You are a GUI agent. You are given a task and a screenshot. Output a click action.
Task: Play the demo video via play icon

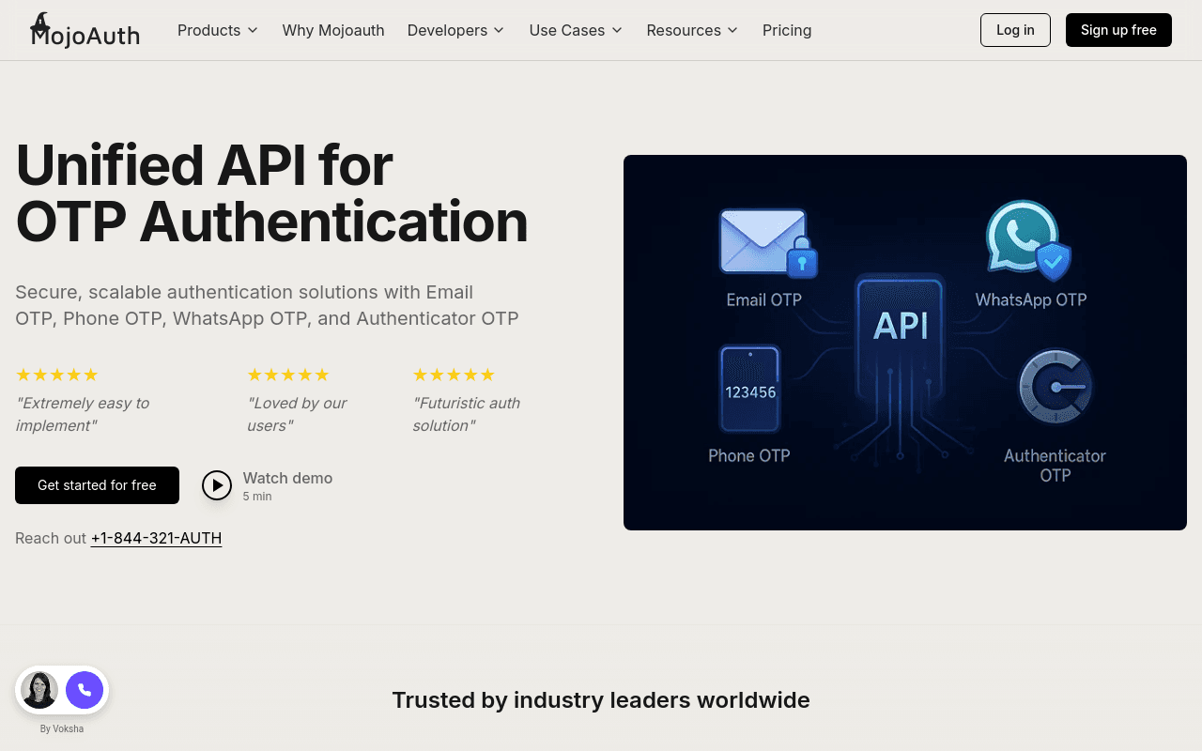click(x=217, y=485)
